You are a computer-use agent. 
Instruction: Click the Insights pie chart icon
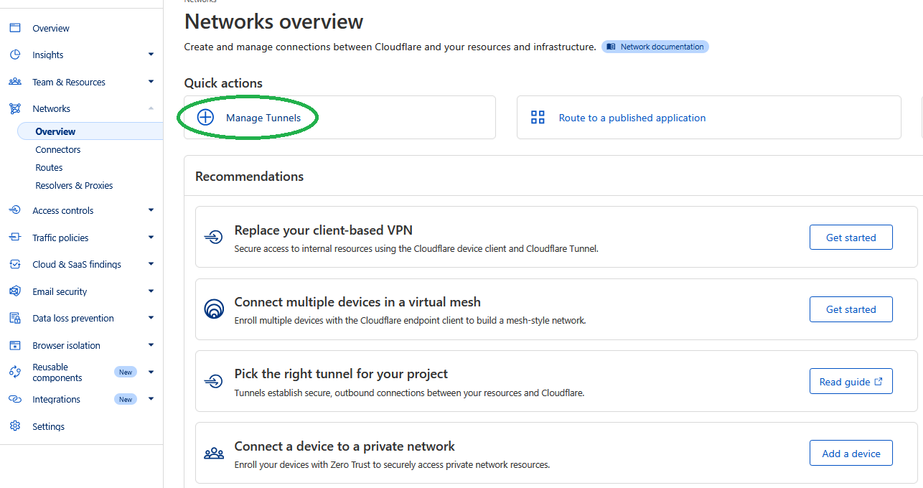click(15, 55)
